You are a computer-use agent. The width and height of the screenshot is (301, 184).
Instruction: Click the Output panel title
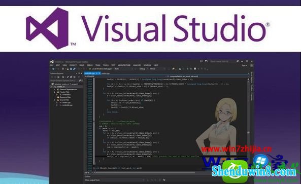coord(87,176)
